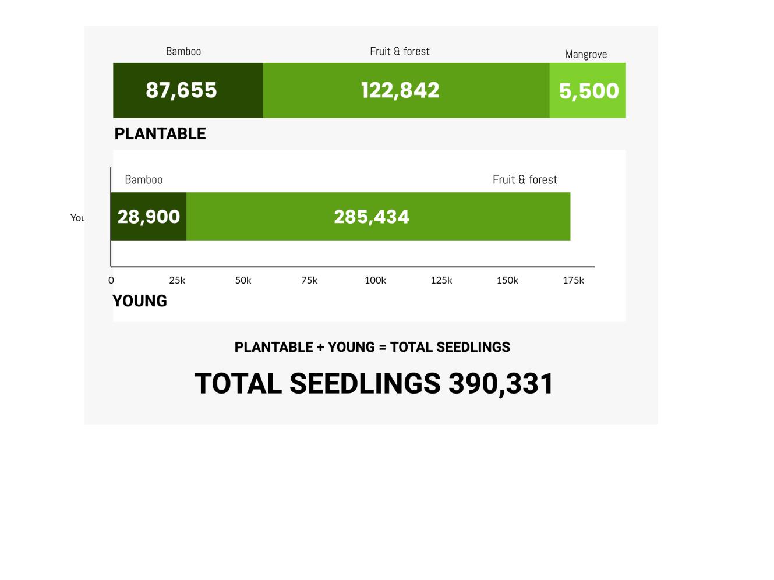
Task: Click the 75k axis tick label
Action: pyautogui.click(x=309, y=280)
